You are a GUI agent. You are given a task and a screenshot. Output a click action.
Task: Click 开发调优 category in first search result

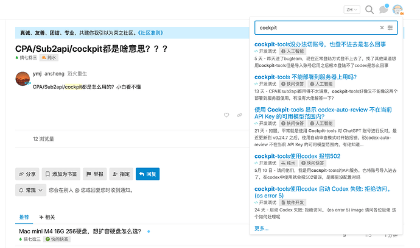tap(265, 51)
